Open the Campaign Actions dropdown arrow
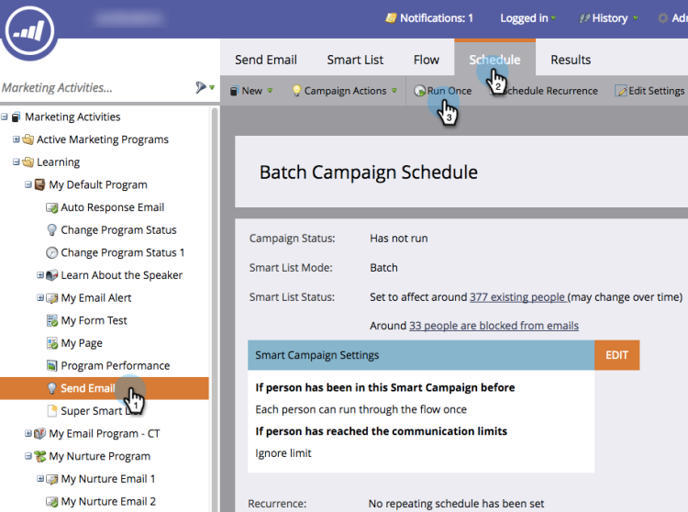Screen dimensions: 688x512 (394, 91)
